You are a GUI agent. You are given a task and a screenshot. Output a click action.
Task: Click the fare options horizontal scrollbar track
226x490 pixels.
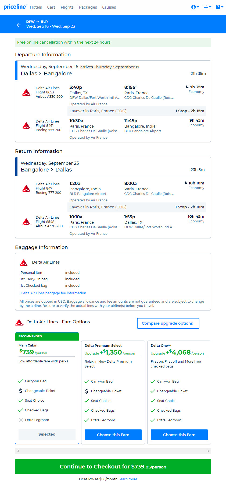(x=113, y=451)
